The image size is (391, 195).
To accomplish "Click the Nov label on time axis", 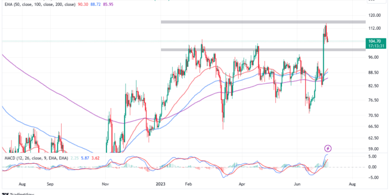I will (x=105, y=185).
